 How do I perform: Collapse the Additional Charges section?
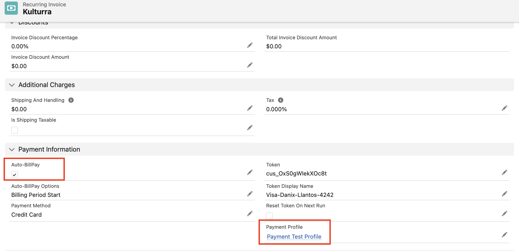(12, 85)
